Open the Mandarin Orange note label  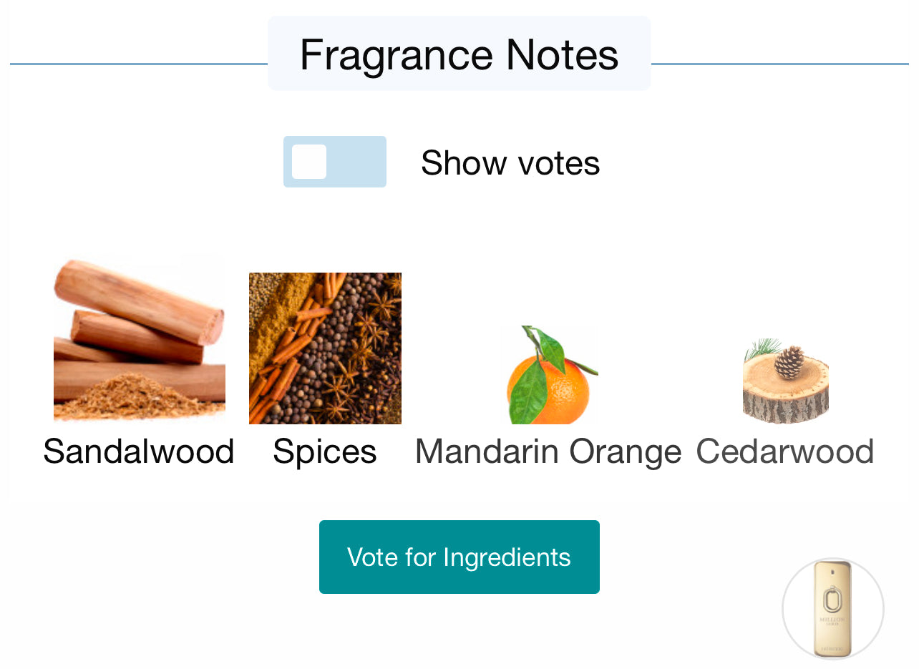click(548, 451)
